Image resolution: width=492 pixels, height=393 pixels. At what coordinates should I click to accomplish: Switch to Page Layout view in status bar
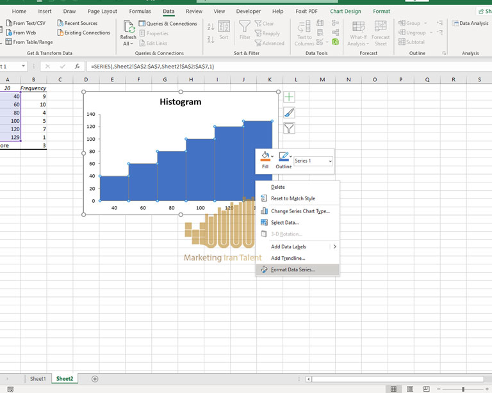(409, 389)
